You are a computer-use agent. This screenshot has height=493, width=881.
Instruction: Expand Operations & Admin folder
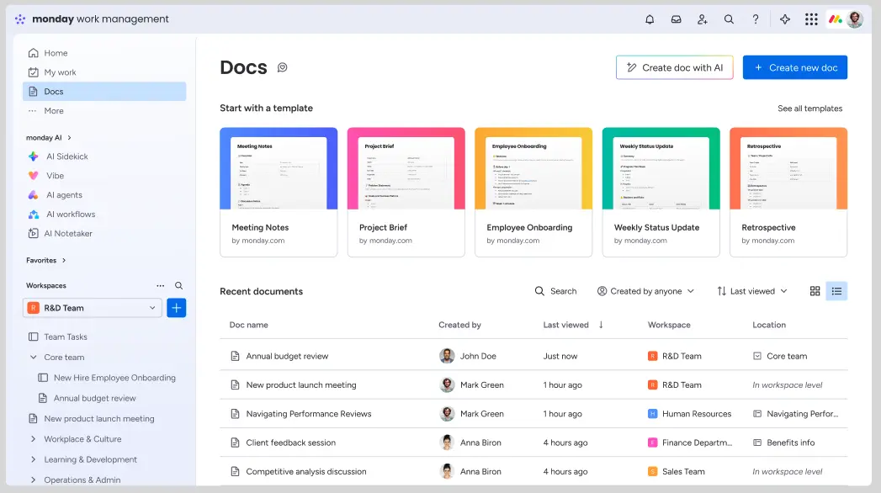33,480
